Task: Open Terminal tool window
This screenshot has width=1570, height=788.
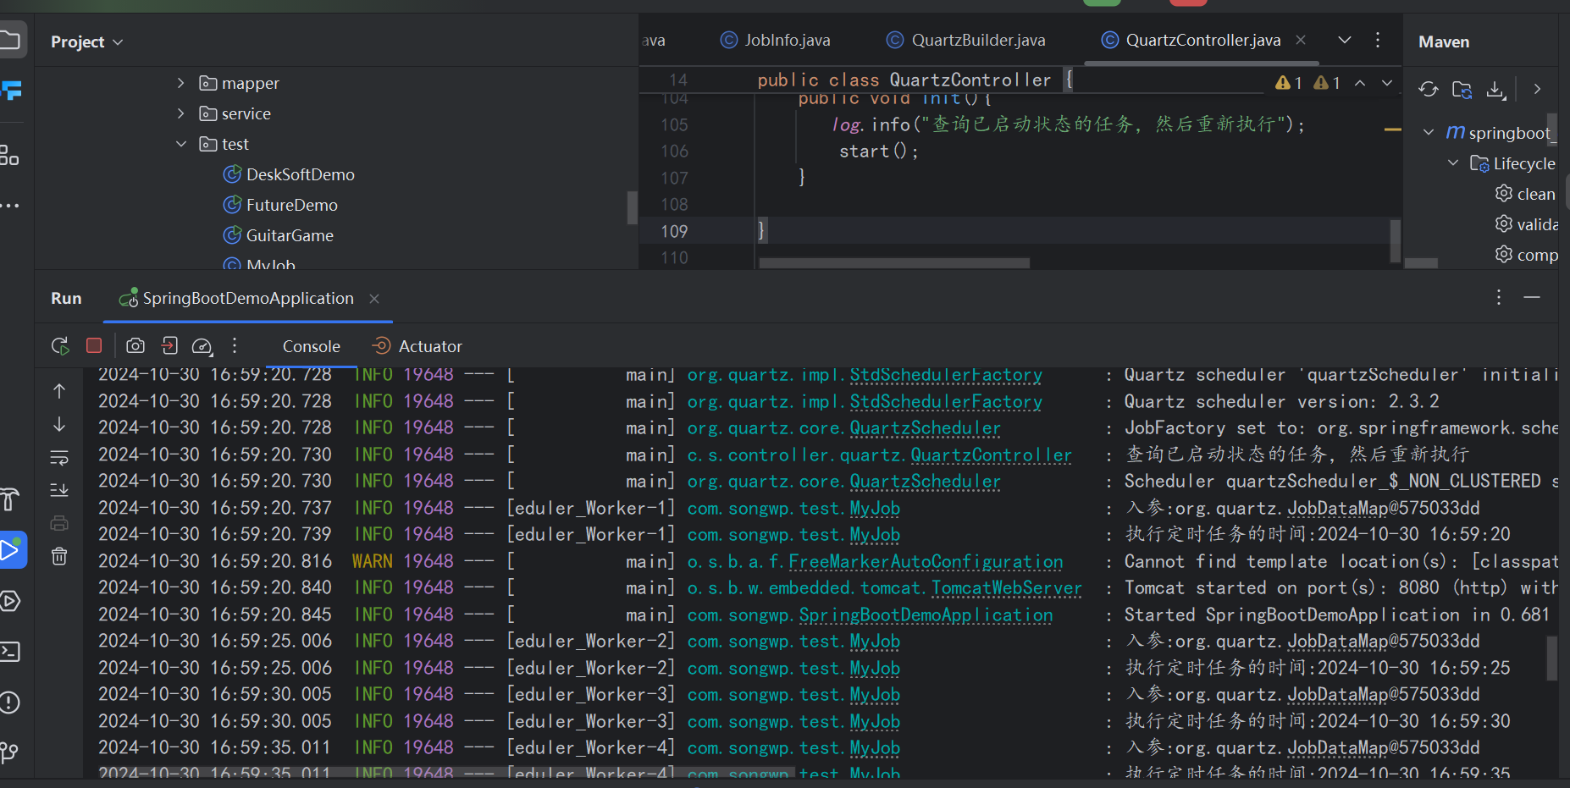Action: 9,652
